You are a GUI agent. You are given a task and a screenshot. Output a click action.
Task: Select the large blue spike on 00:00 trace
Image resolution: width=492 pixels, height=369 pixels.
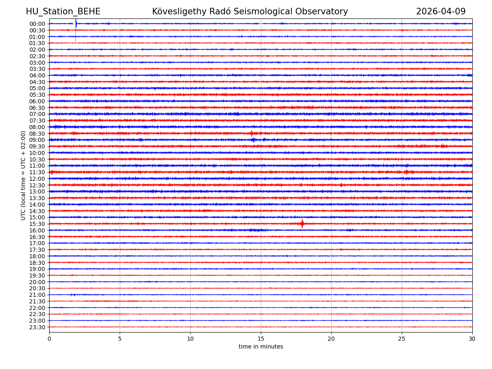pos(75,24)
